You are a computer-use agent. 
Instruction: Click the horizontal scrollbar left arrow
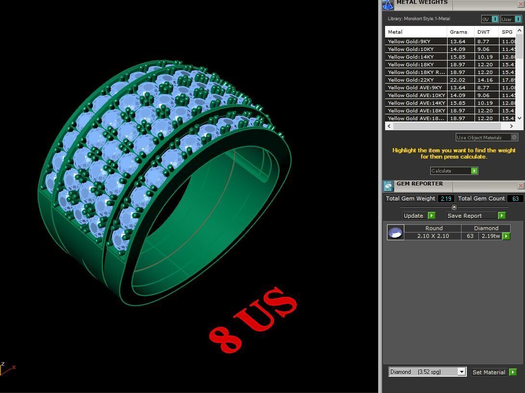(389, 126)
